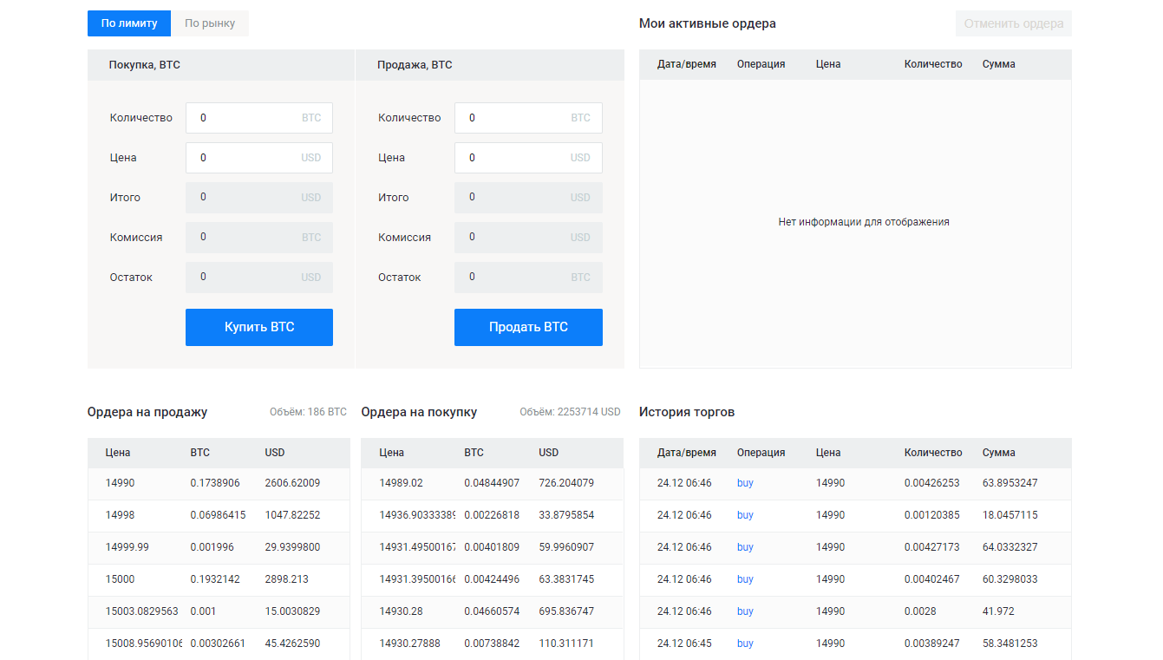Select the Комиссия field in sell form
This screenshot has height=660, width=1163.
pos(528,237)
